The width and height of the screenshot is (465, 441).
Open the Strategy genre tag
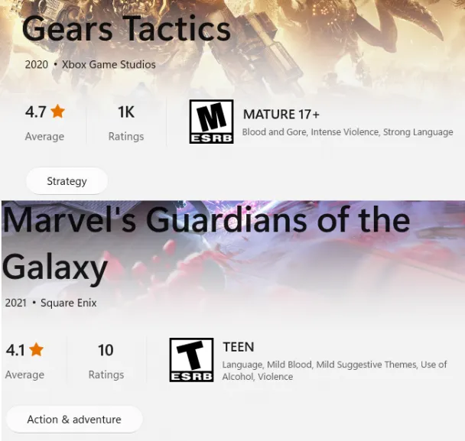pos(67,181)
